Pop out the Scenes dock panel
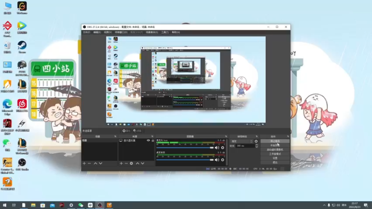 [115, 137]
